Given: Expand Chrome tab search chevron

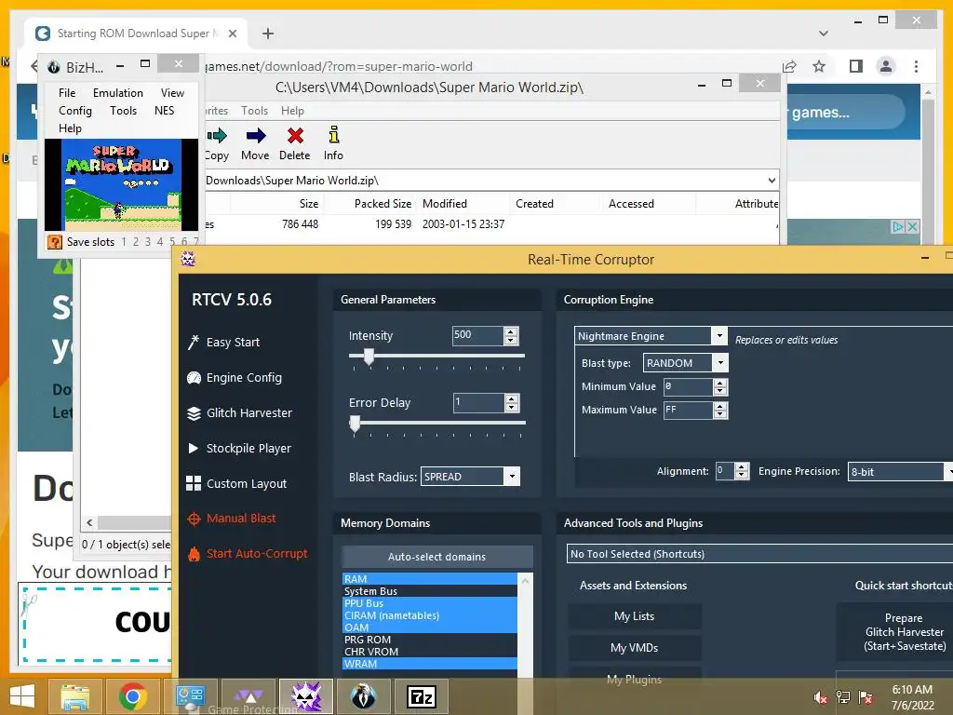Looking at the screenshot, I should (824, 34).
